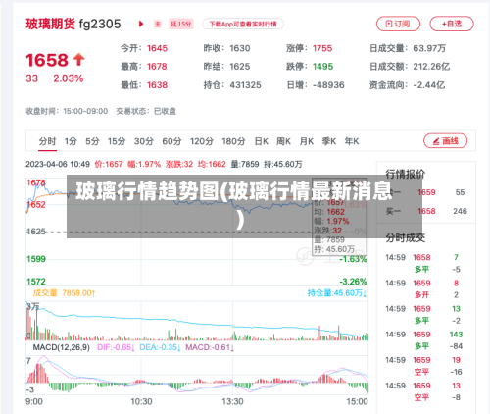Switch to the 5分 chart tab
490x414 pixels.
click(x=92, y=141)
